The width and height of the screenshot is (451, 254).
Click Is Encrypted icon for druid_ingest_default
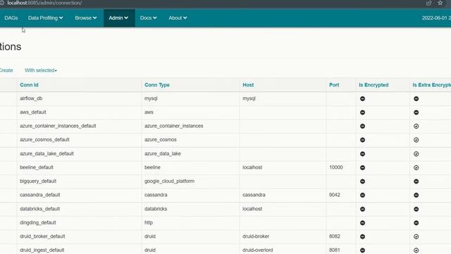click(362, 250)
